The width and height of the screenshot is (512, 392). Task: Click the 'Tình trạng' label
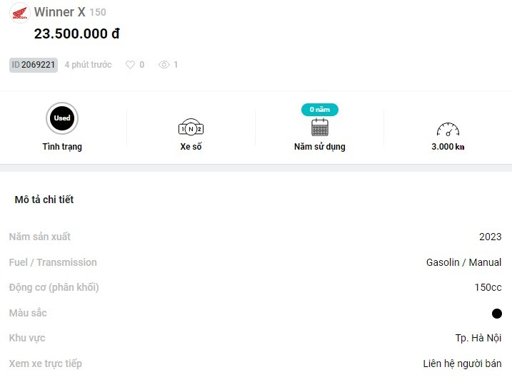point(62,147)
